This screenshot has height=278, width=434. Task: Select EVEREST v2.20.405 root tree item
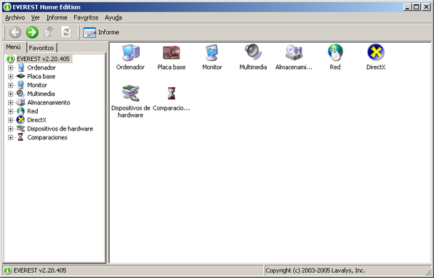click(x=43, y=59)
